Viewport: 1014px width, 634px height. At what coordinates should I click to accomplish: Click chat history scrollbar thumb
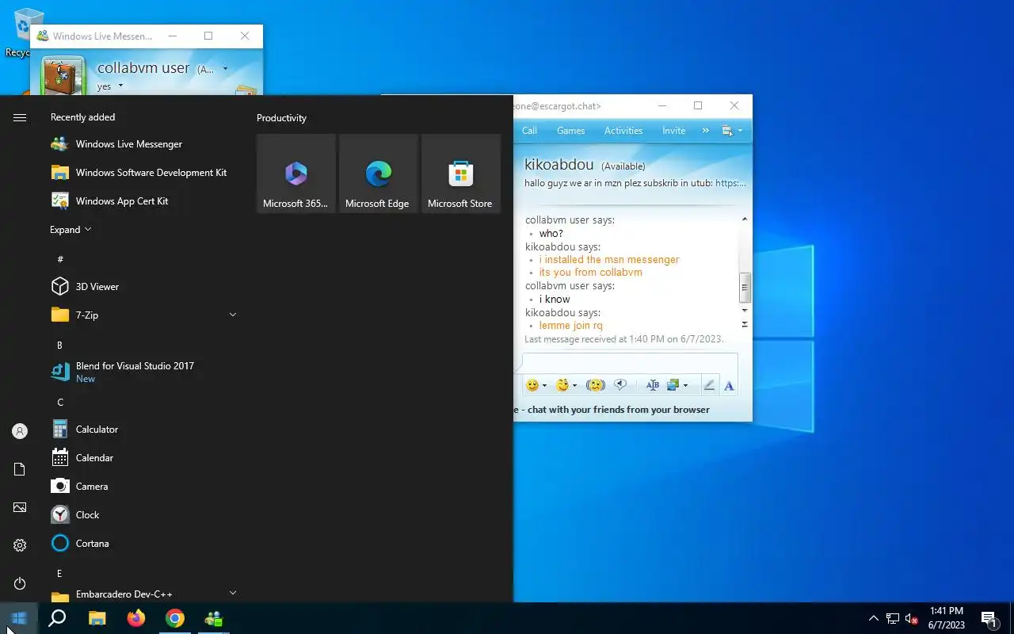(745, 287)
